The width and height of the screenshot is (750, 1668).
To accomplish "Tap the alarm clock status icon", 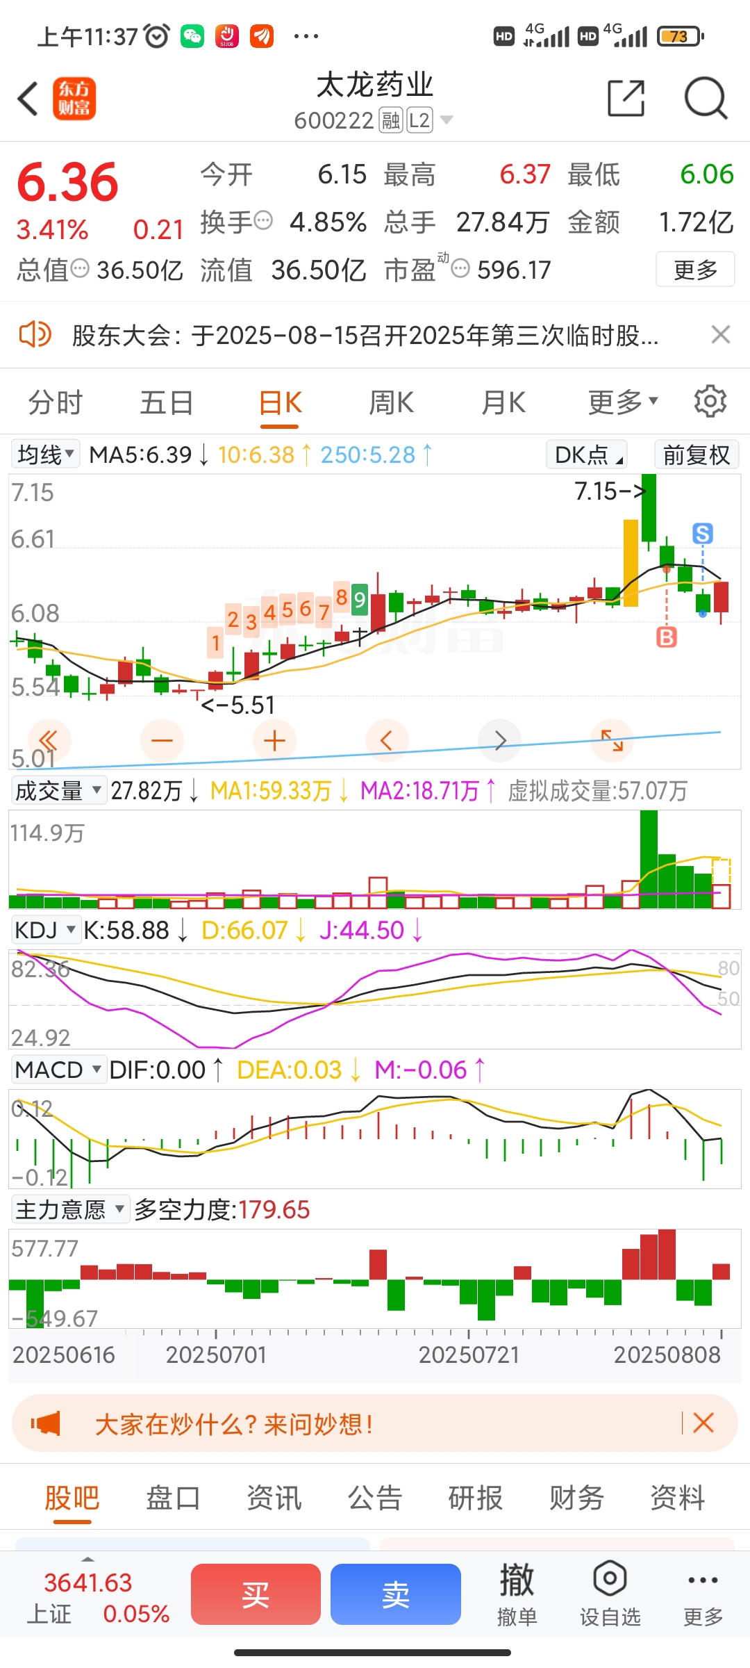I will pyautogui.click(x=157, y=35).
